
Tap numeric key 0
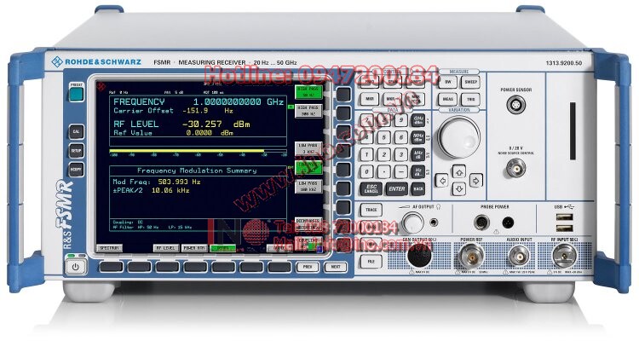(366, 171)
